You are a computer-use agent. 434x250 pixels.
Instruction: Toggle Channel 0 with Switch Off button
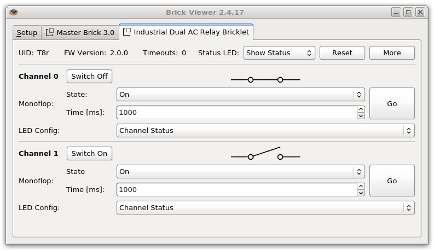[x=89, y=77]
